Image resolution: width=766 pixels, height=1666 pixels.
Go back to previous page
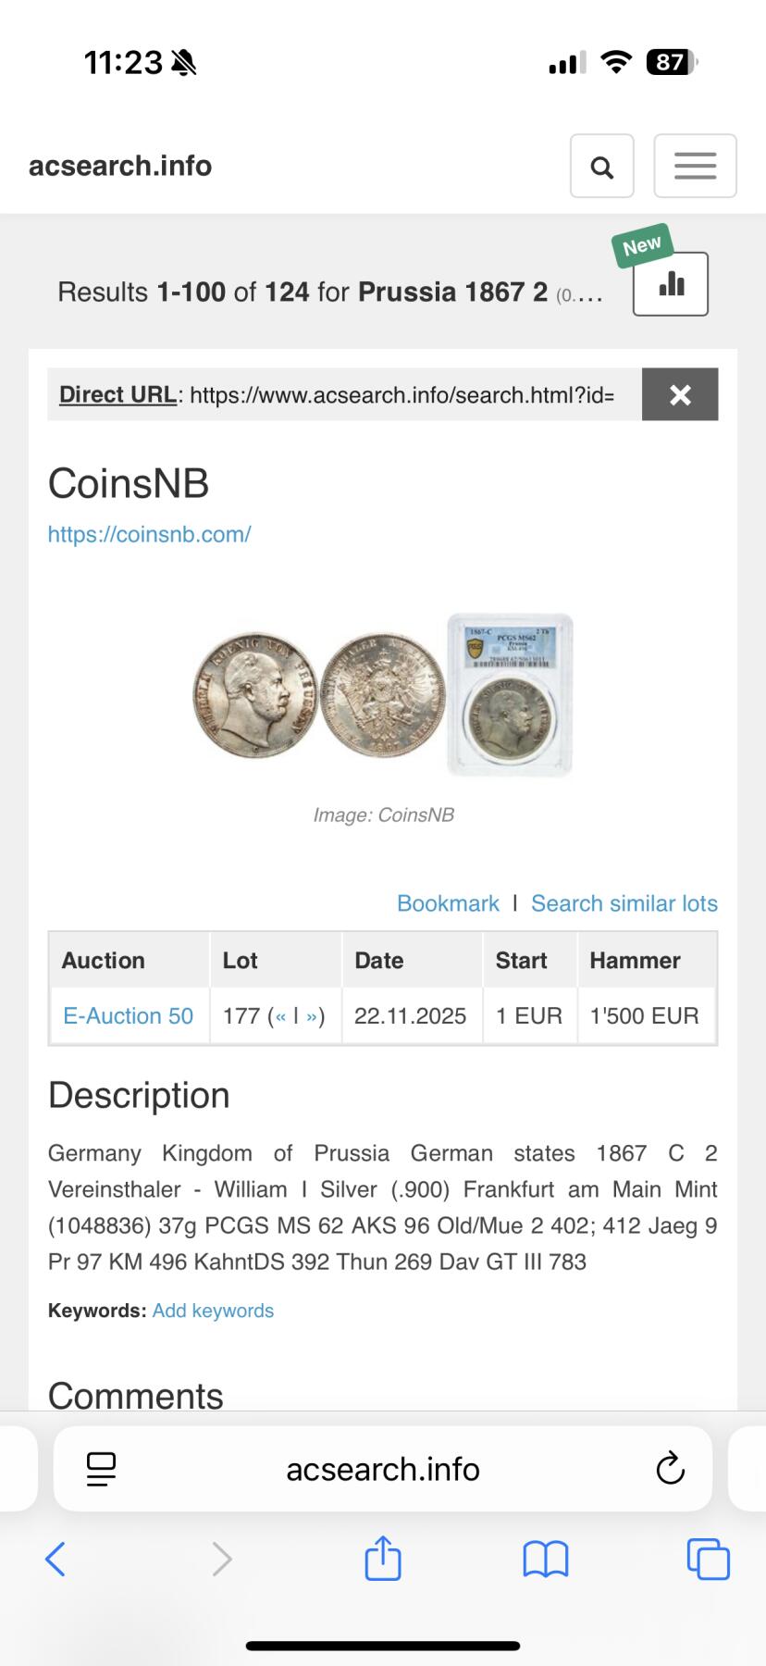56,1560
